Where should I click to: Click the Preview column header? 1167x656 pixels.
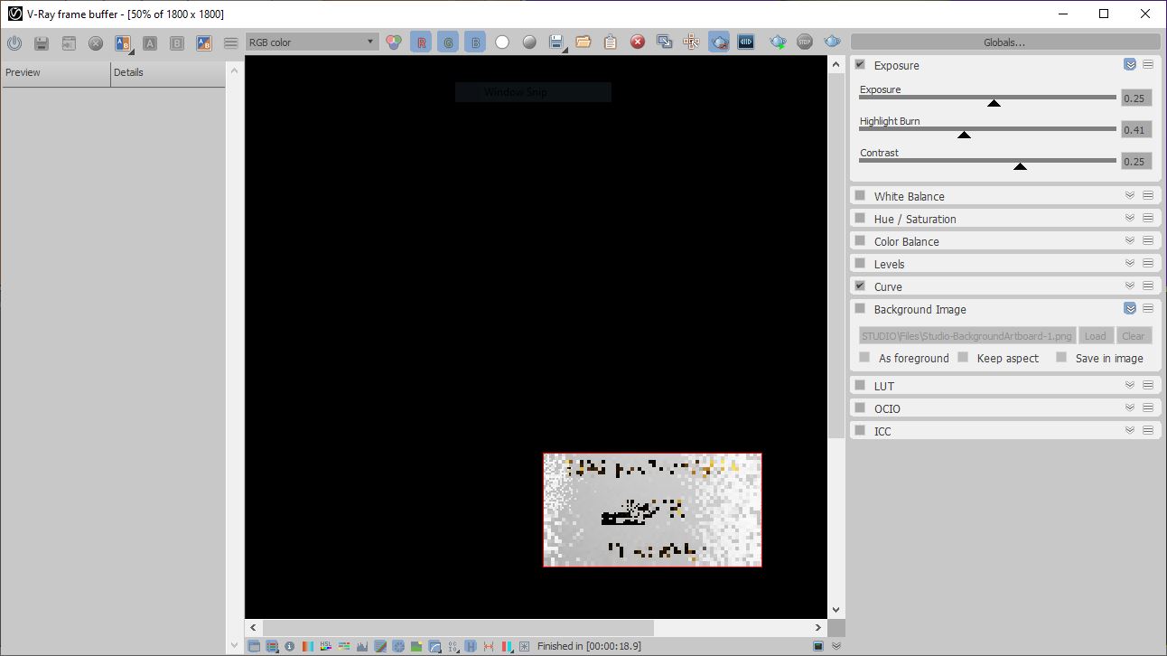point(56,73)
